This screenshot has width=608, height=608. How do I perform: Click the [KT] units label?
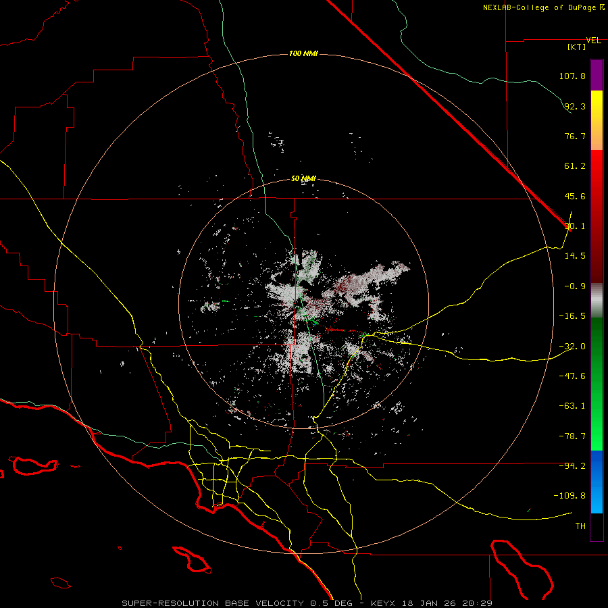pos(577,47)
